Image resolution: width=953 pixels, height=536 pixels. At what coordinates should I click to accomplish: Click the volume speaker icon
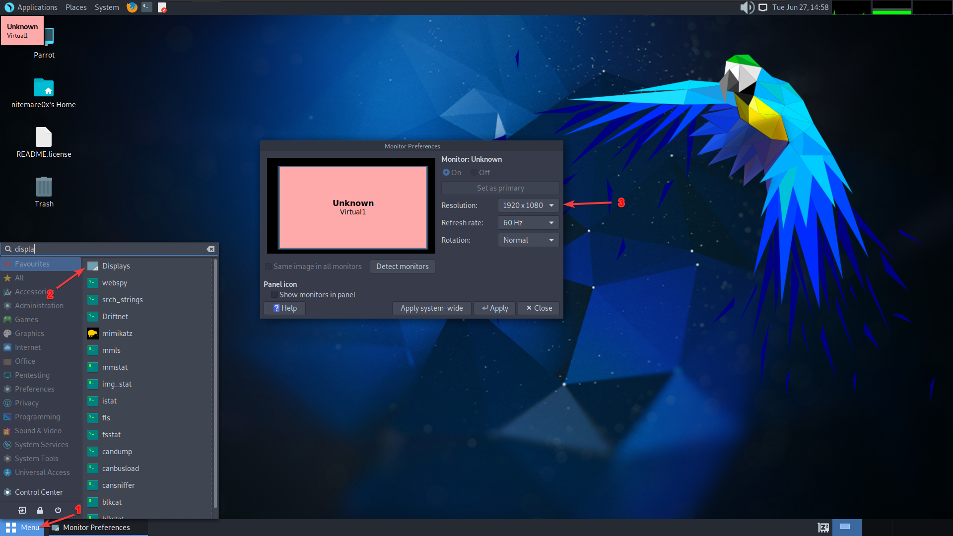click(x=746, y=7)
